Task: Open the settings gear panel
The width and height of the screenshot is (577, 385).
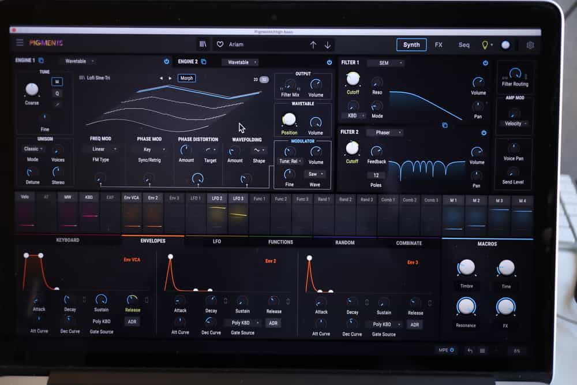Action: [x=530, y=45]
